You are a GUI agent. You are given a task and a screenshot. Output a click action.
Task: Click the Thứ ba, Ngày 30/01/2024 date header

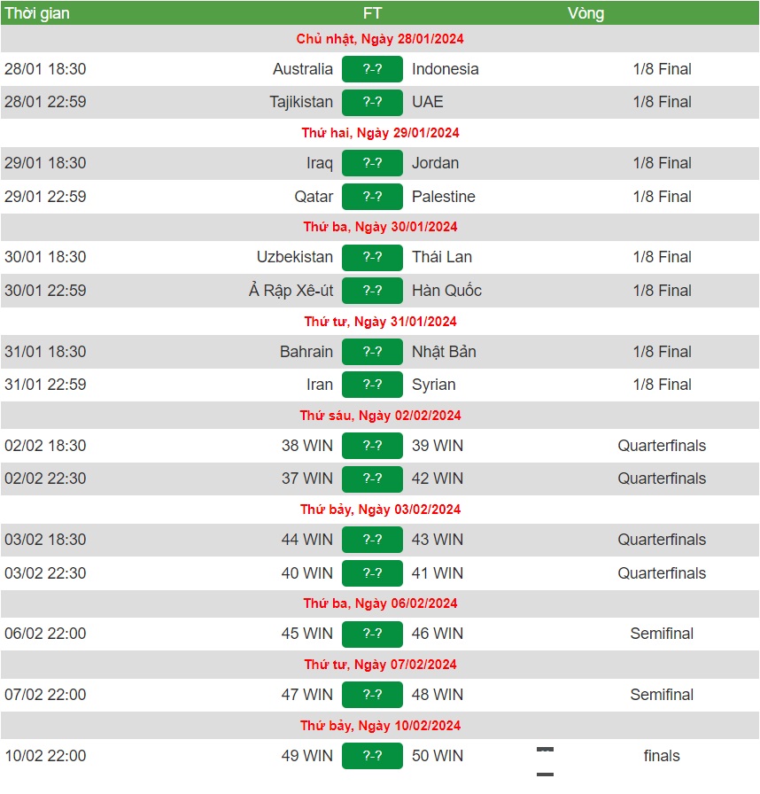[379, 227]
